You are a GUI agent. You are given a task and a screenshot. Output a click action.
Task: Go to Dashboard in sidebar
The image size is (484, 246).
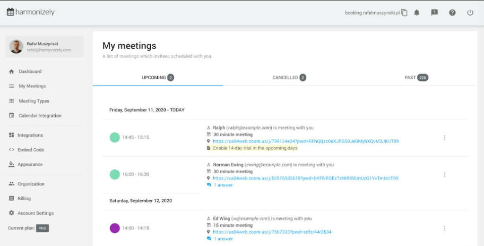(30, 71)
